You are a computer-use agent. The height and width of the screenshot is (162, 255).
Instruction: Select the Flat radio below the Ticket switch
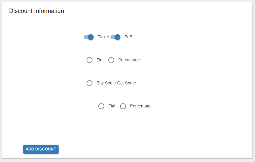90,60
